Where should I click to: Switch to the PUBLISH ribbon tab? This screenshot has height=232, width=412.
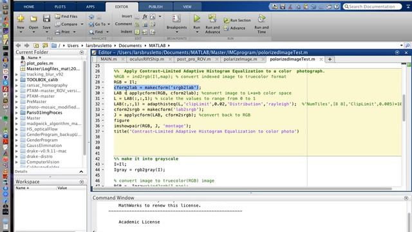tap(156, 7)
